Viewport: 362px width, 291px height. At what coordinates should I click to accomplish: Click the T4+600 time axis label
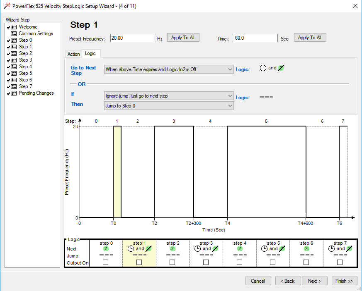[x=306, y=223]
